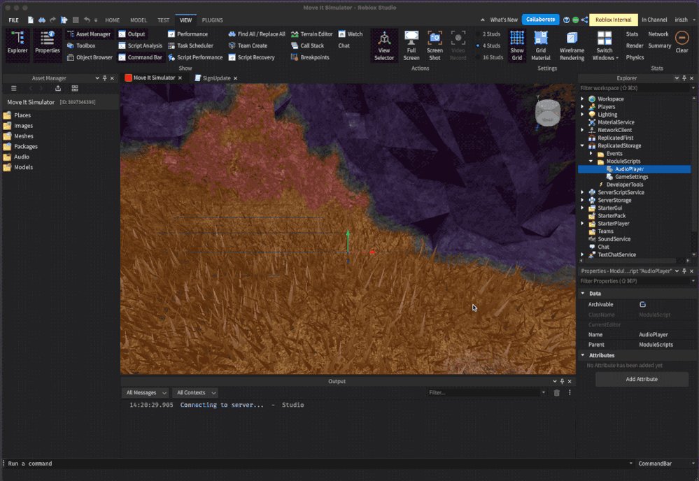Toggle Show Grid

click(516, 45)
